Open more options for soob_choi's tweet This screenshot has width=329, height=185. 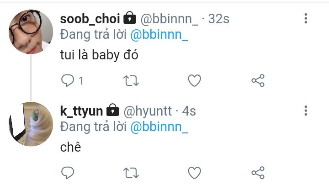click(306, 19)
